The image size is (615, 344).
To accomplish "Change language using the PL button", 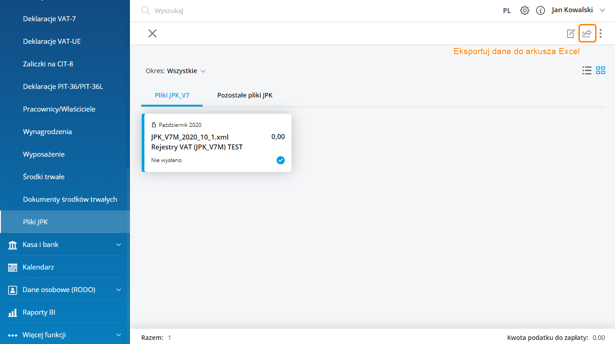I will point(507,10).
